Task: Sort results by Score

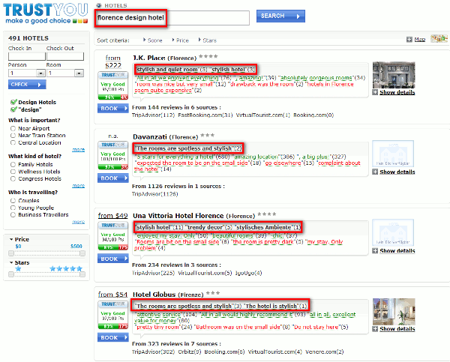Action: (153, 40)
